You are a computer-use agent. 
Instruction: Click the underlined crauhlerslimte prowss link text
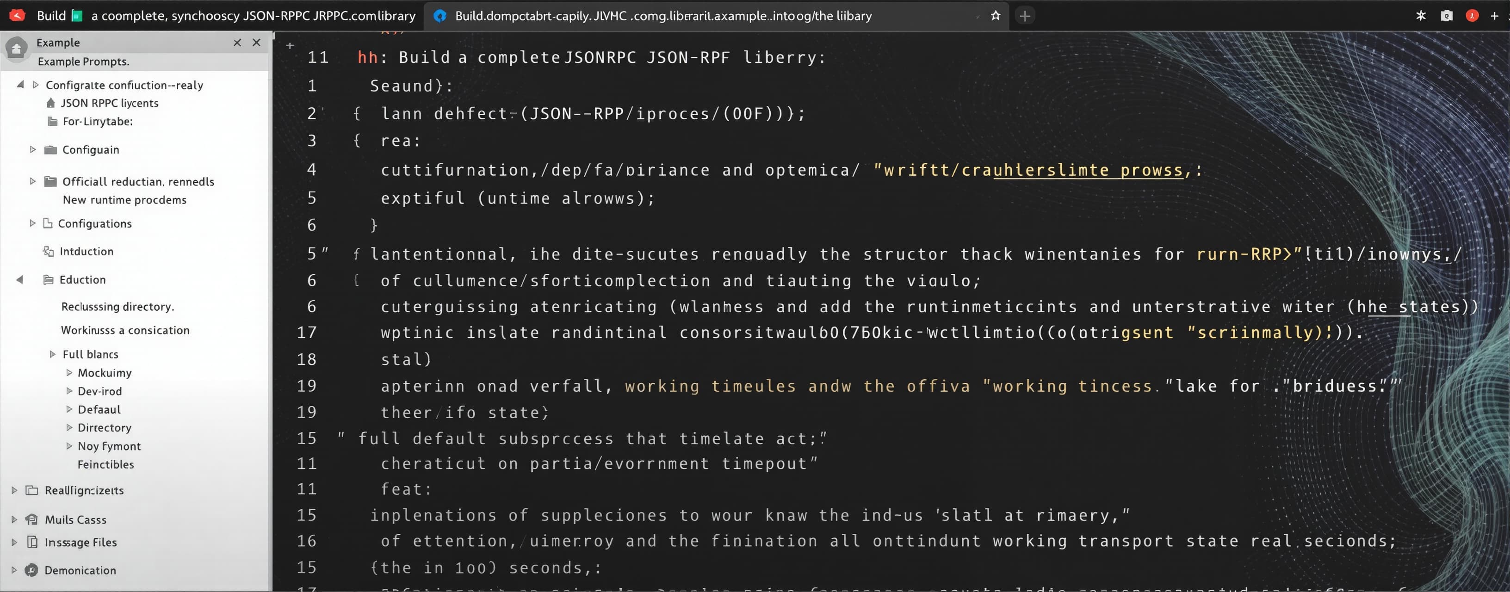[1088, 170]
